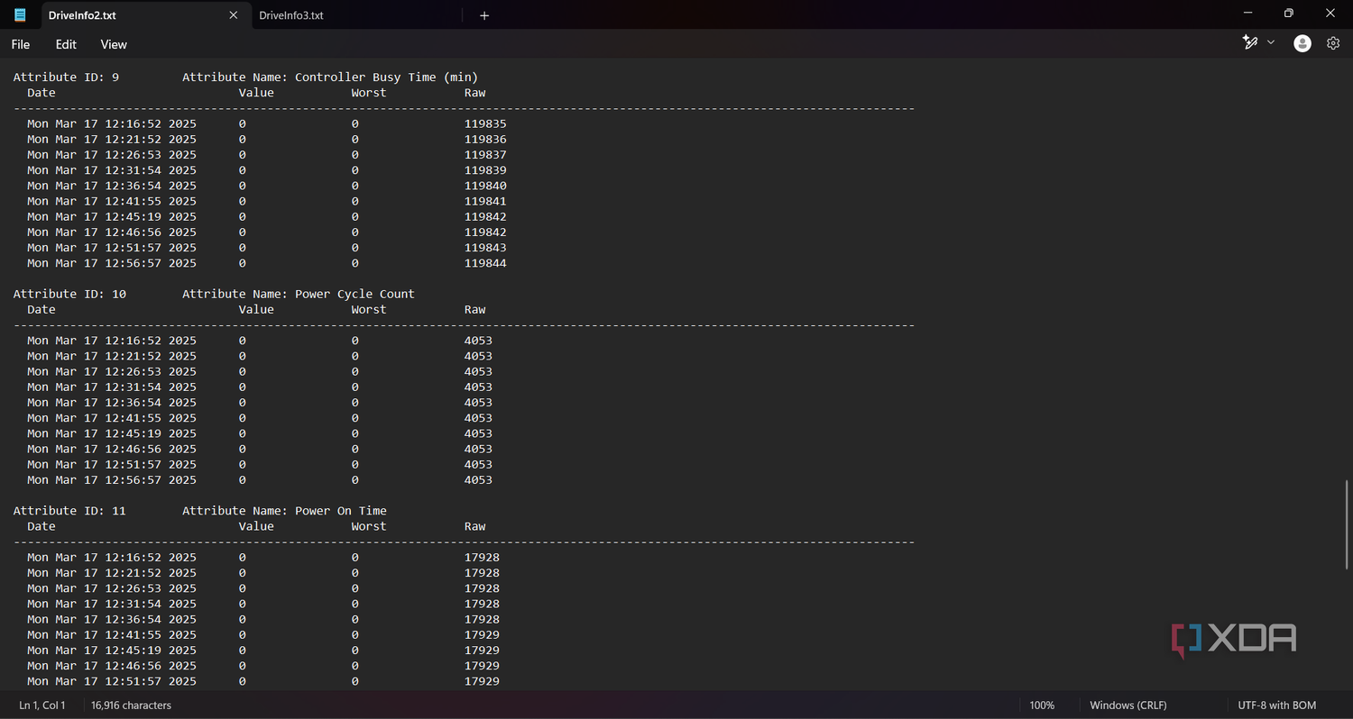This screenshot has height=719, width=1353.
Task: Open the 100% zoom level indicator
Action: 1042,705
